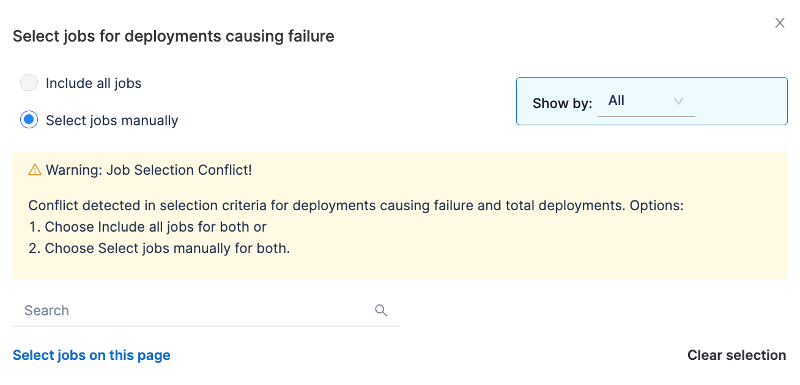The image size is (800, 385).
Task: Click the Conflict detected message line
Action: 355,205
